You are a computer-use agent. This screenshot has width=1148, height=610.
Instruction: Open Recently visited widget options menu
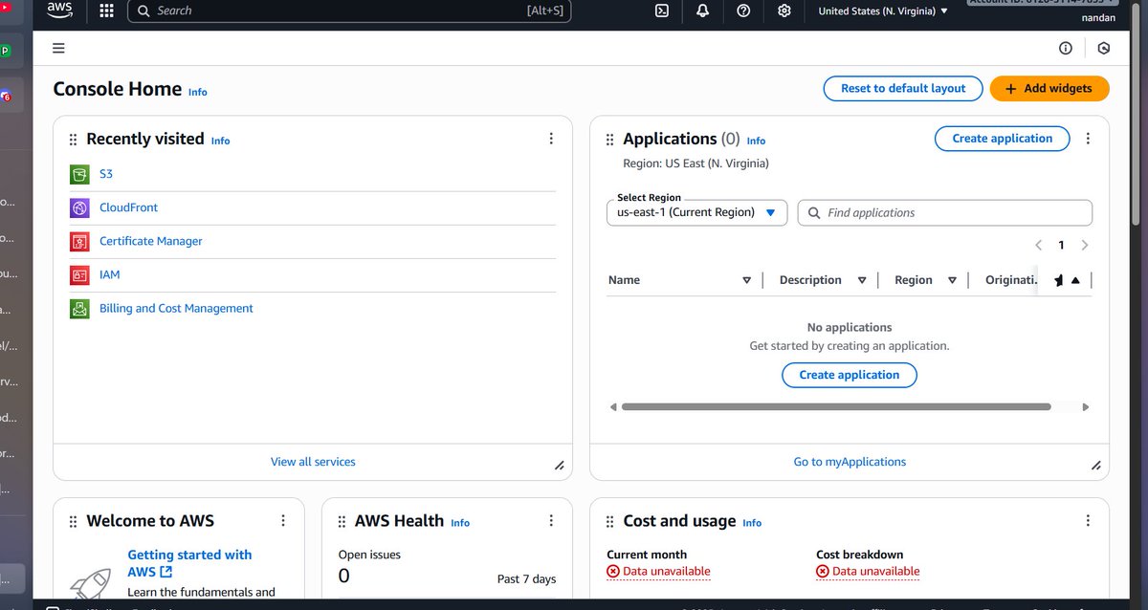(x=551, y=139)
